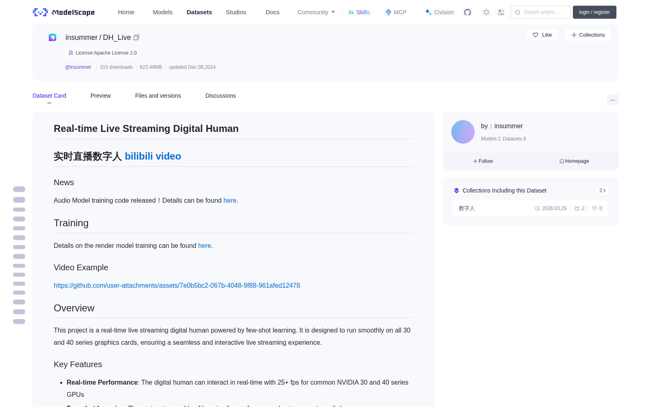This screenshot has height=407, width=651.
Task: Open the three-dots more options button
Action: click(x=612, y=100)
